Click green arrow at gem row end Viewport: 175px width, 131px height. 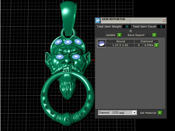point(156,45)
